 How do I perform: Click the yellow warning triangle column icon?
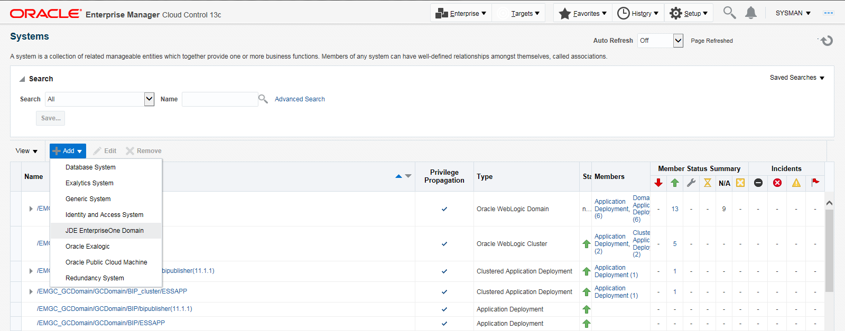tap(796, 183)
